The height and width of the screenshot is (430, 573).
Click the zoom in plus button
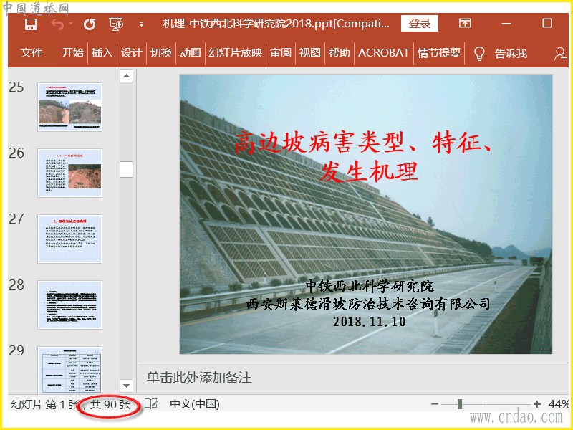click(536, 404)
